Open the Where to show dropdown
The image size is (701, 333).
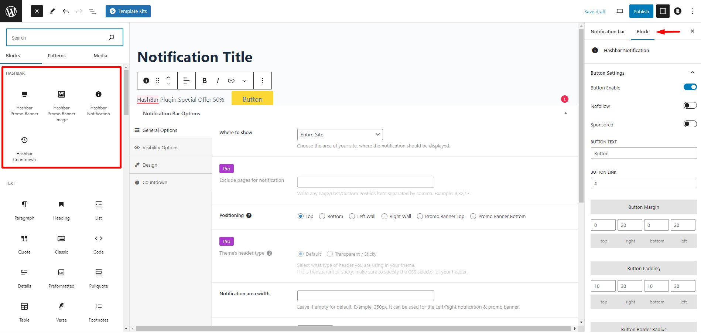(340, 135)
